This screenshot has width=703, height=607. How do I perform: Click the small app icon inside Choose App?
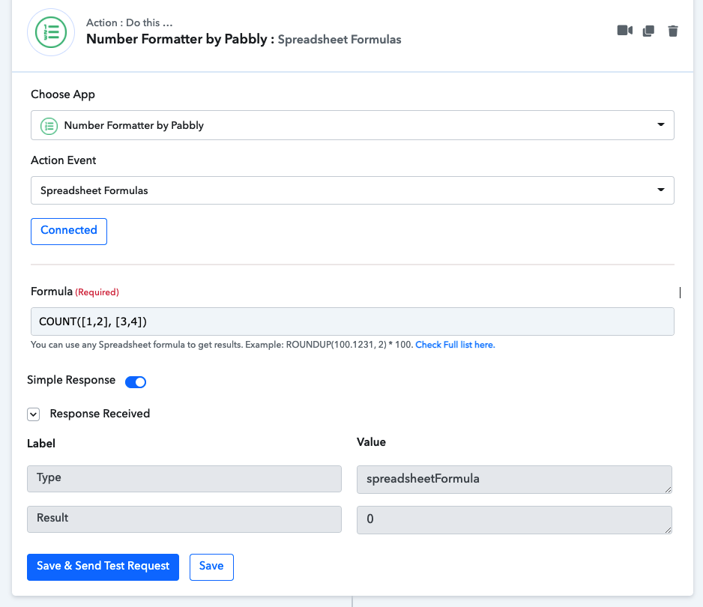(x=49, y=126)
